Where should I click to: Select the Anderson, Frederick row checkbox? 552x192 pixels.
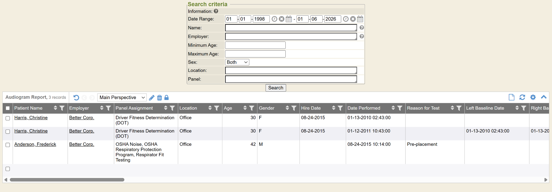(x=8, y=145)
